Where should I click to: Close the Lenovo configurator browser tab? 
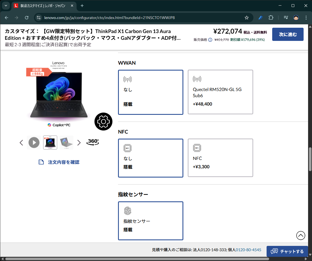[x=72, y=6]
